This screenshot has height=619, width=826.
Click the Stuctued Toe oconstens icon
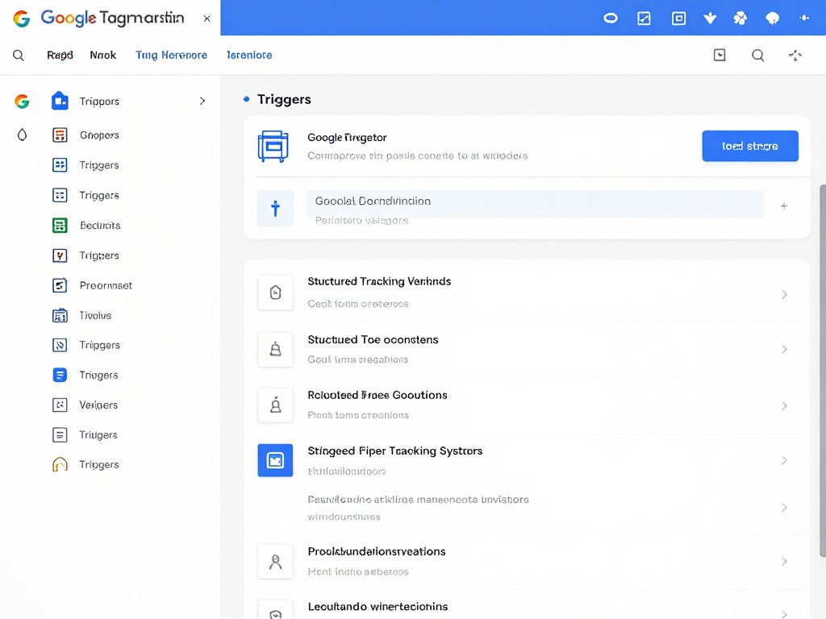tap(275, 349)
